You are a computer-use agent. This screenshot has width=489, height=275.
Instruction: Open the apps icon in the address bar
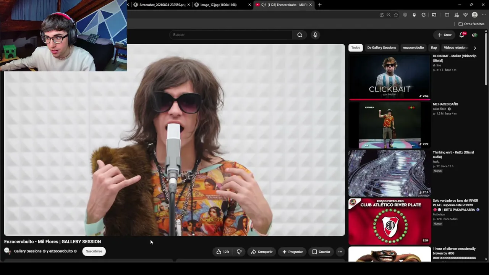381,15
